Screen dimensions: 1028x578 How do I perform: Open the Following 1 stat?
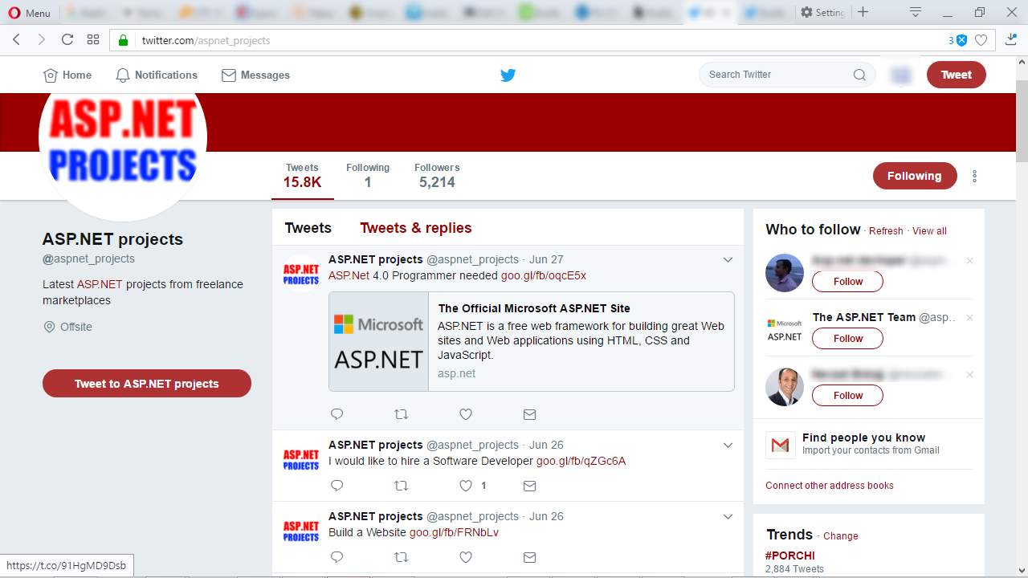pyautogui.click(x=368, y=176)
